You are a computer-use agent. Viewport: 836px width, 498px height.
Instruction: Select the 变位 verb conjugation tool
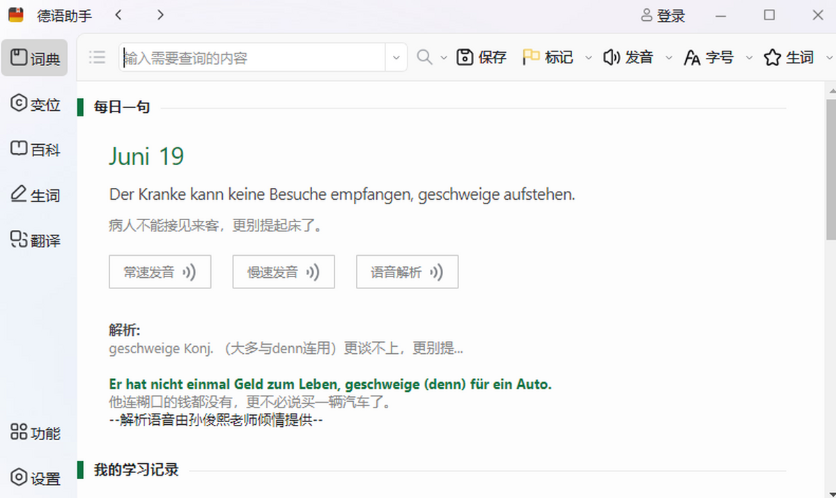tap(36, 104)
